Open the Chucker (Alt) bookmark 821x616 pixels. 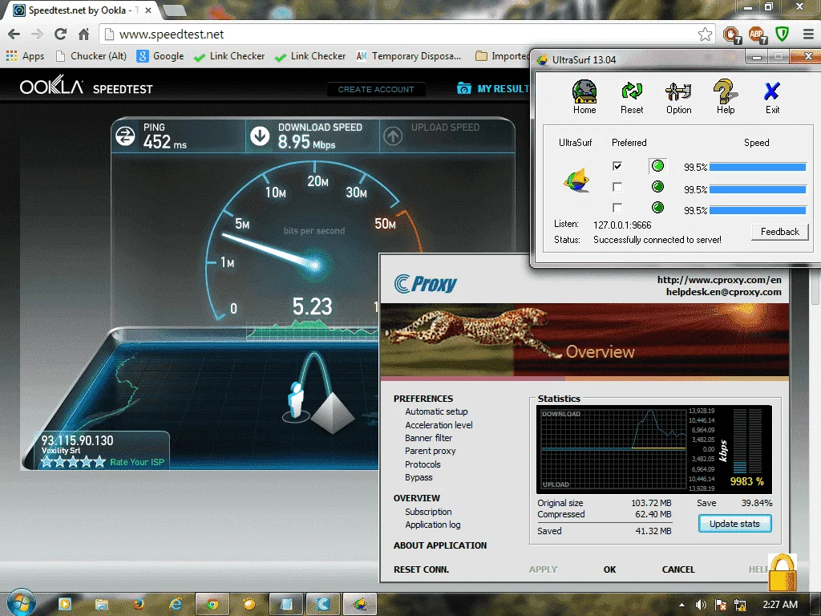pyautogui.click(x=91, y=56)
